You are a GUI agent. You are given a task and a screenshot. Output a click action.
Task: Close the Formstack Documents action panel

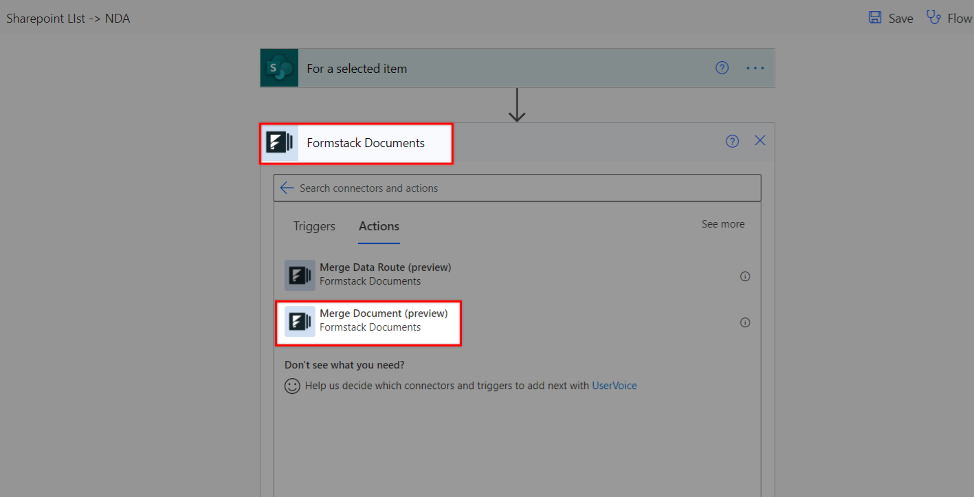coord(760,141)
